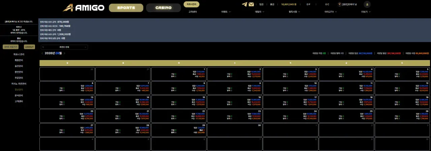Click the LOGOUT button
The height and width of the screenshot is (151, 431).
click(x=29, y=47)
